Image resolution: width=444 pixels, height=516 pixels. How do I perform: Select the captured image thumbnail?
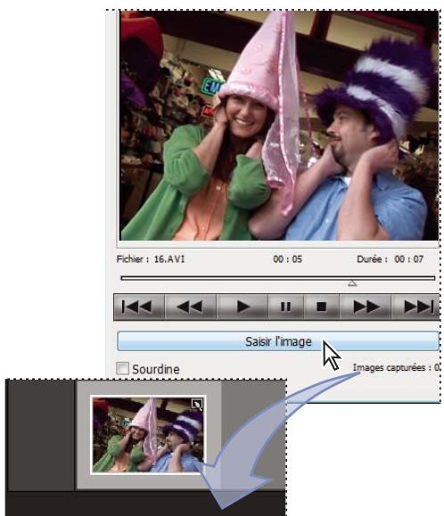point(148,434)
